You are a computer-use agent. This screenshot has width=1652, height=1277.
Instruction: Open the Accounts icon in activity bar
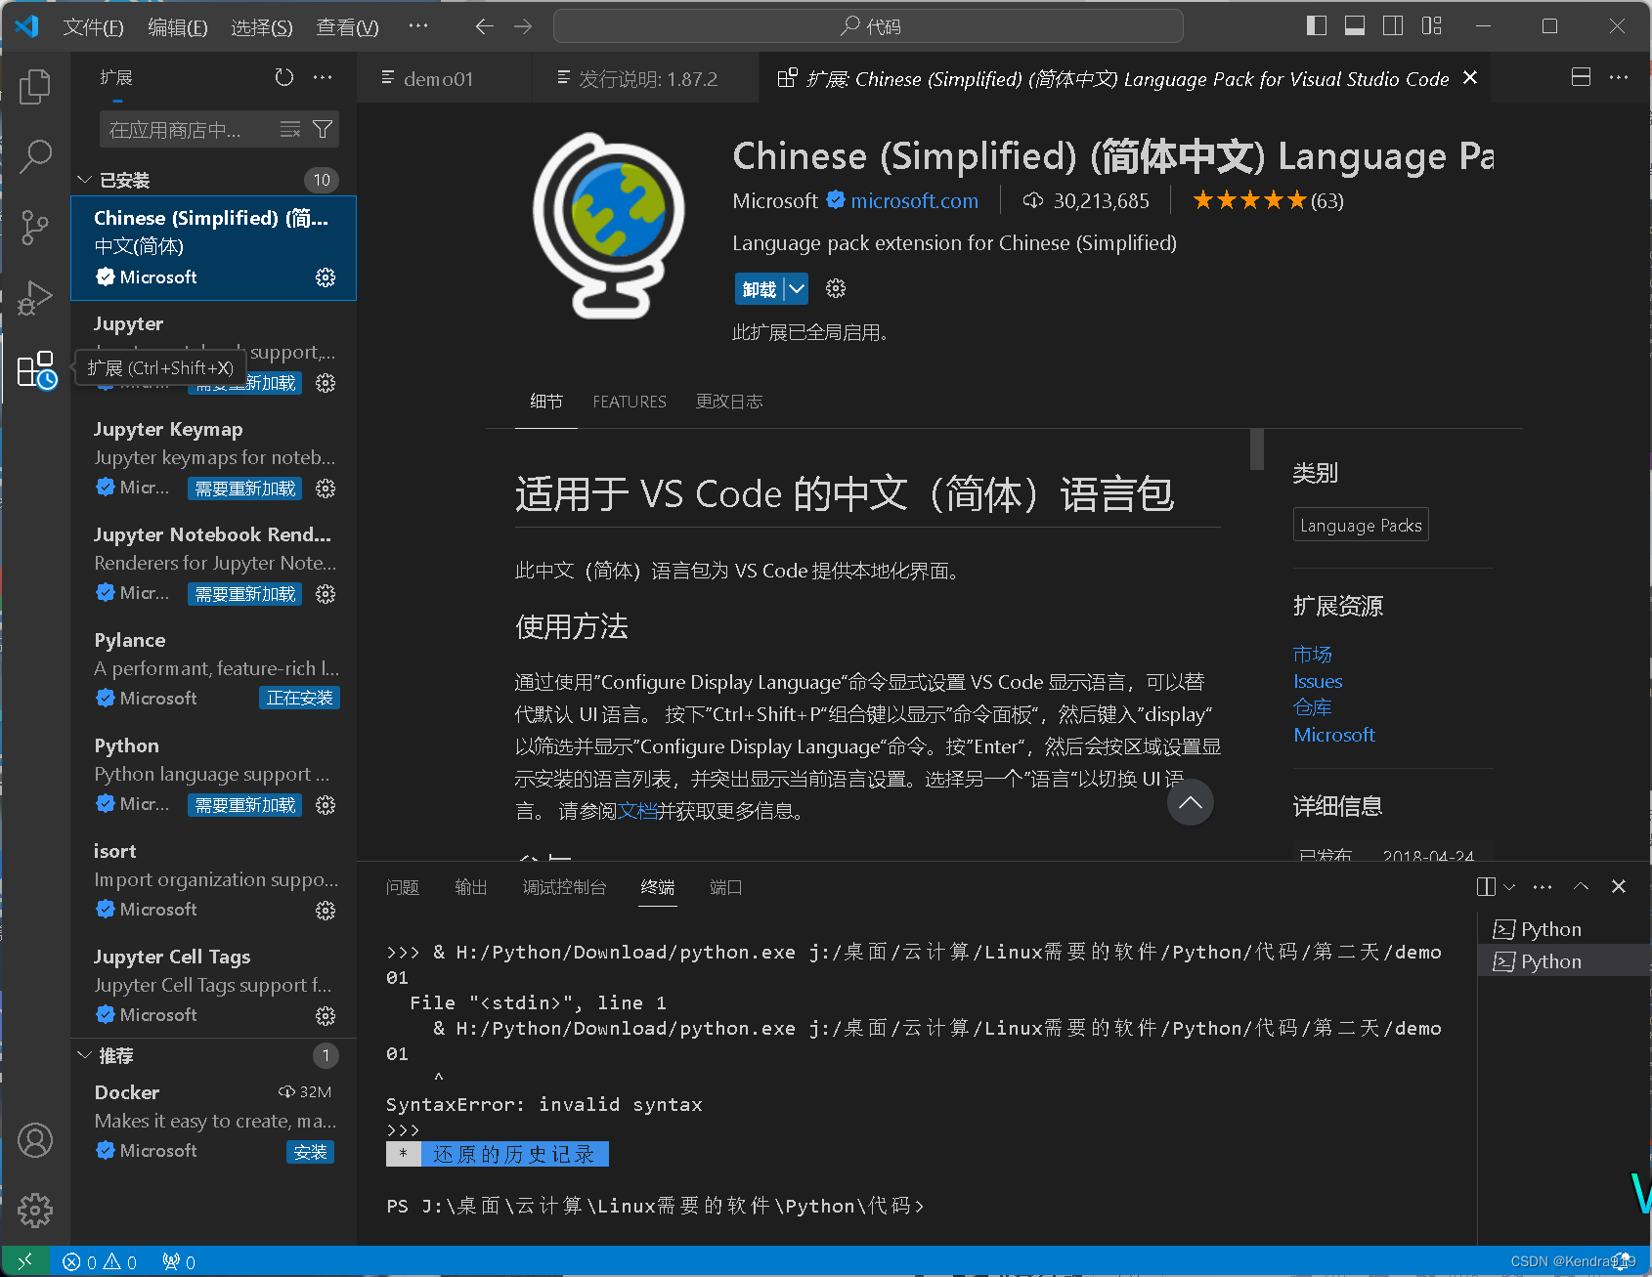(x=35, y=1140)
